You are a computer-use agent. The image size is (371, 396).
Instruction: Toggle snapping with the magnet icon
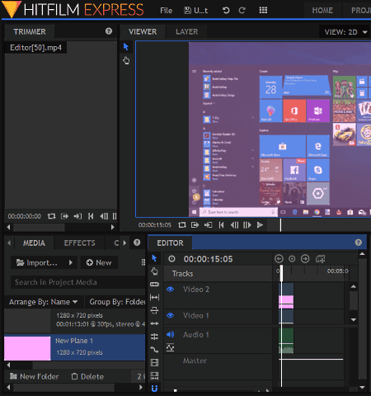point(154,389)
